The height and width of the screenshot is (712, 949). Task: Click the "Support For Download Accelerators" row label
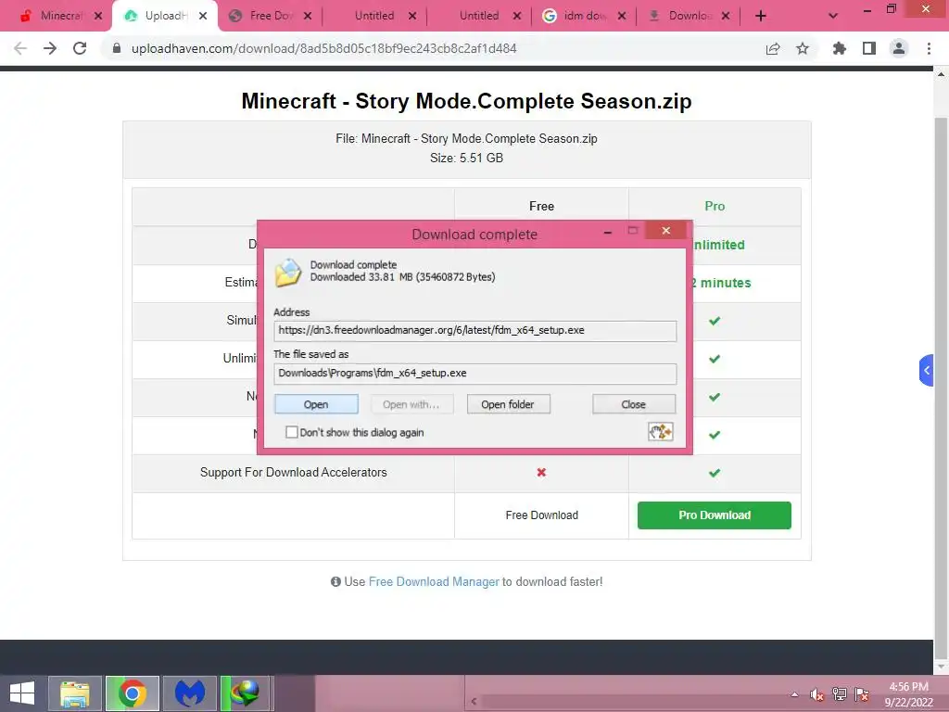pyautogui.click(x=294, y=472)
